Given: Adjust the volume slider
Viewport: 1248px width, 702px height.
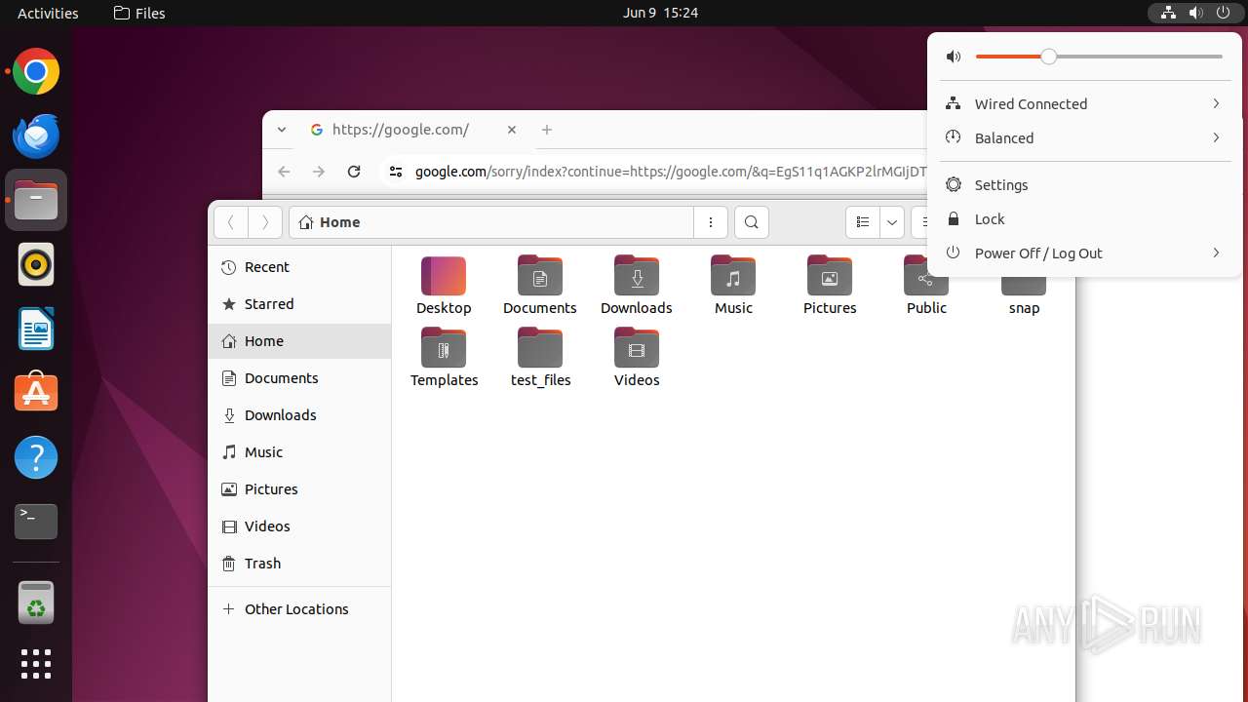Looking at the screenshot, I should click(1099, 57).
